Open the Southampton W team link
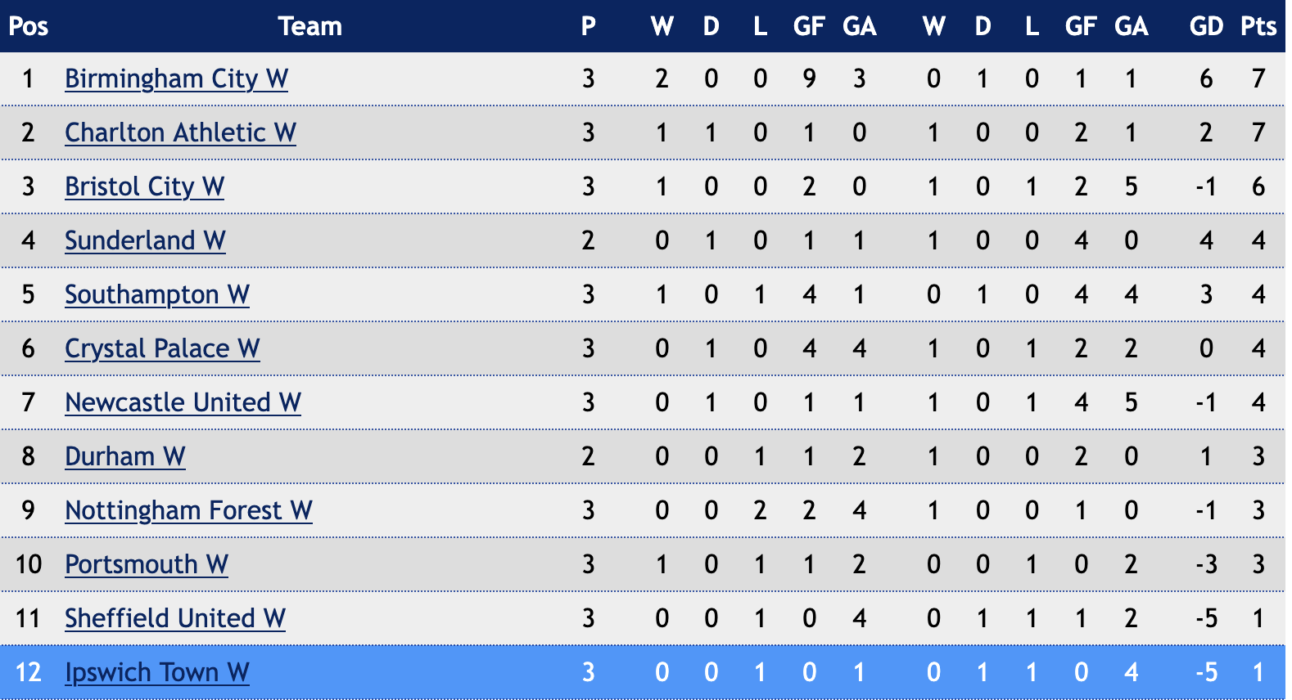This screenshot has width=1292, height=700. click(156, 294)
